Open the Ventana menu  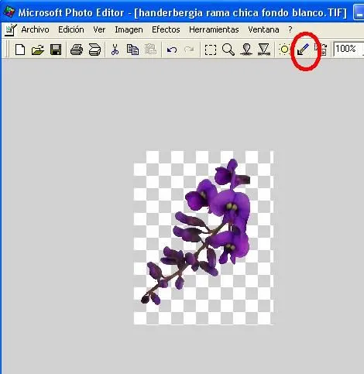pos(263,29)
